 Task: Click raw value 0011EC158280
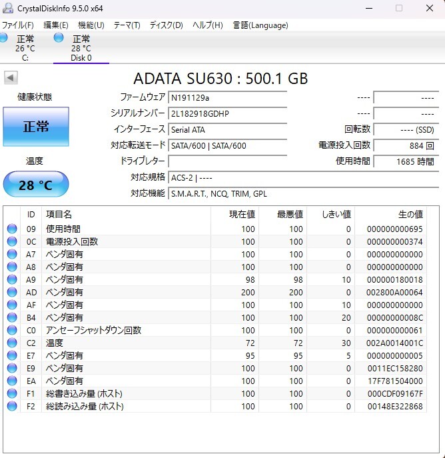pos(395,368)
